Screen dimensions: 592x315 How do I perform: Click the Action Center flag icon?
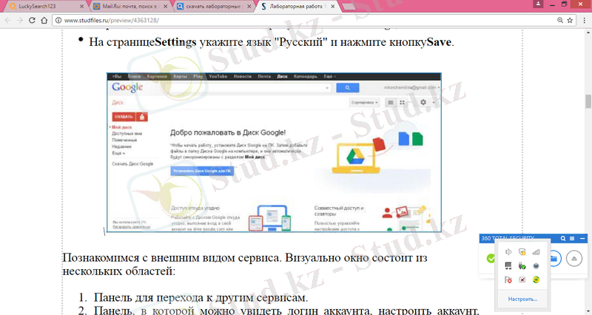(x=508, y=280)
